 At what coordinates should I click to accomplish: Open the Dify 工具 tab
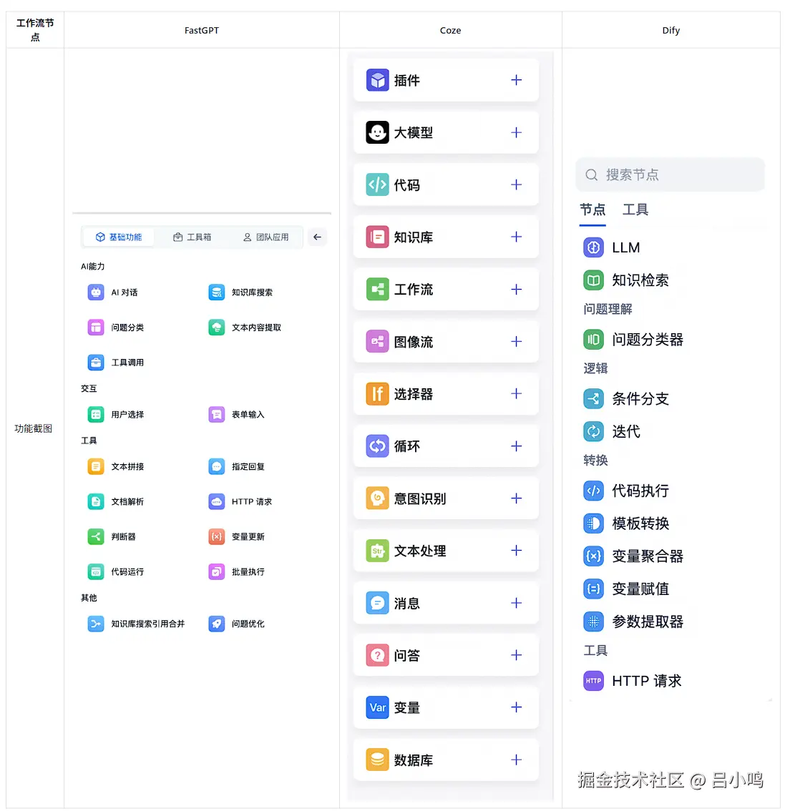click(635, 210)
